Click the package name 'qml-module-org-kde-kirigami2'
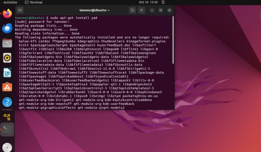Viewport: 261px width, 152px height. click(x=46, y=100)
